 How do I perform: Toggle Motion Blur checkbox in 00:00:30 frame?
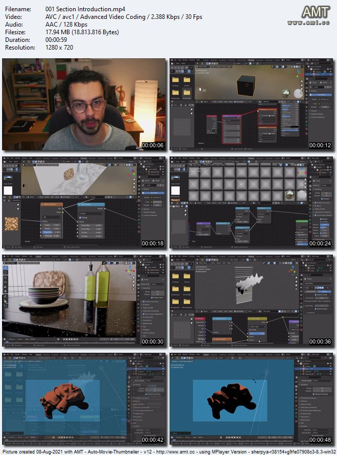[x=143, y=317]
